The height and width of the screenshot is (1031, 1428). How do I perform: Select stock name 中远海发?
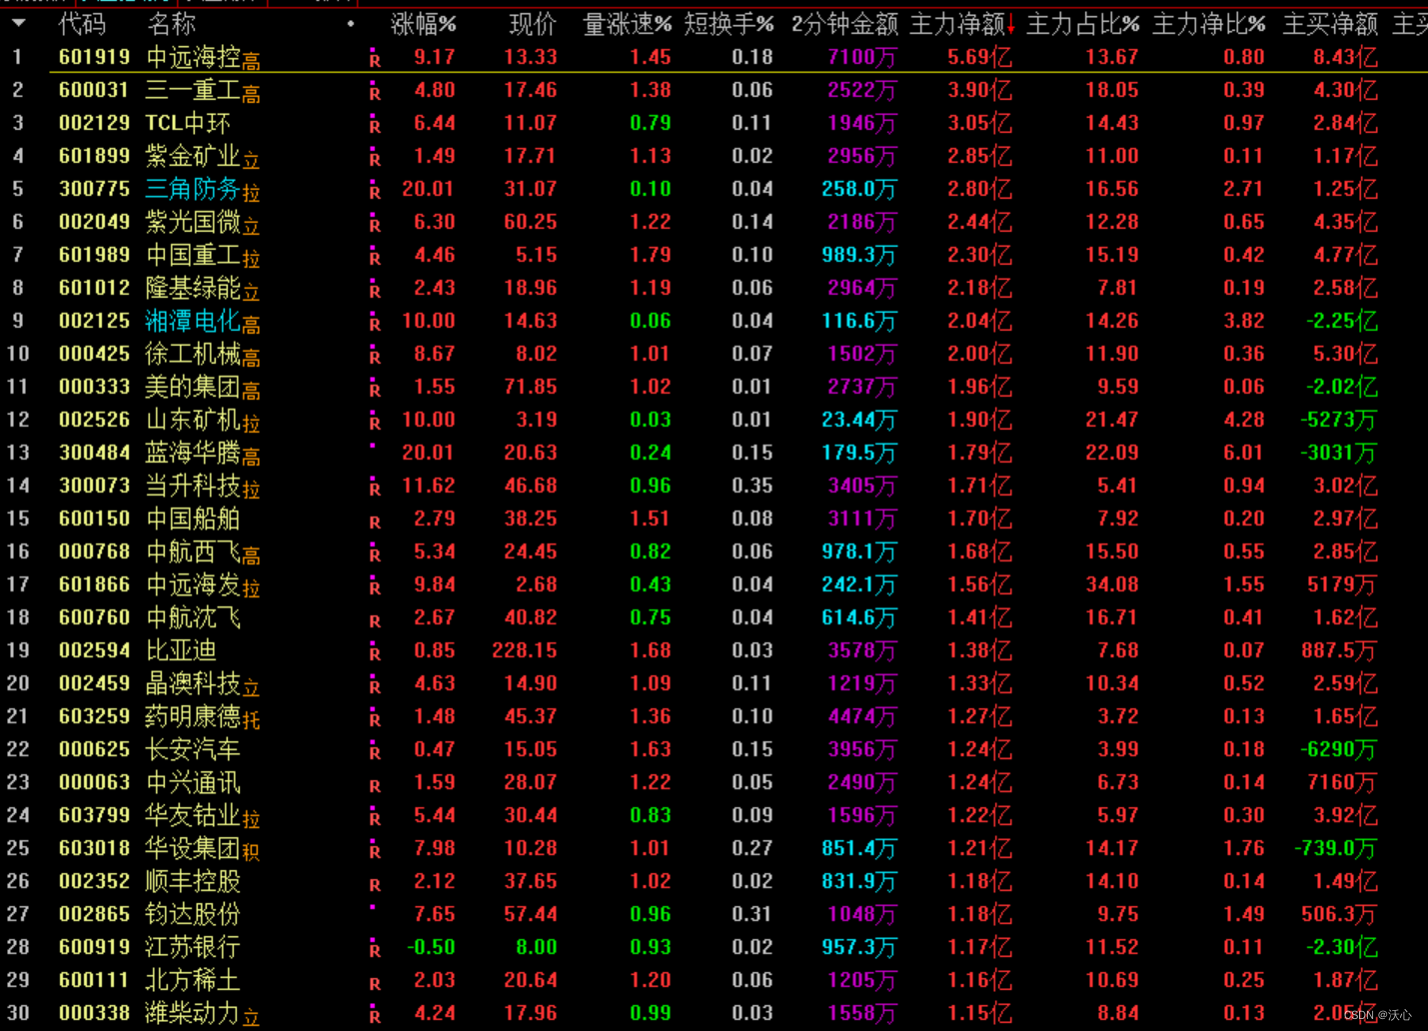click(x=193, y=585)
